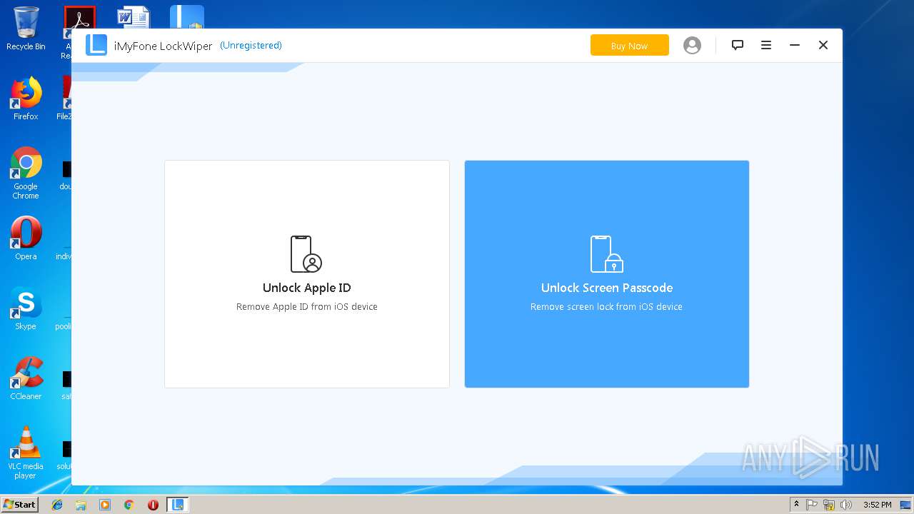914x514 pixels.
Task: Launch Opera desktop shortcut
Action: [26, 238]
